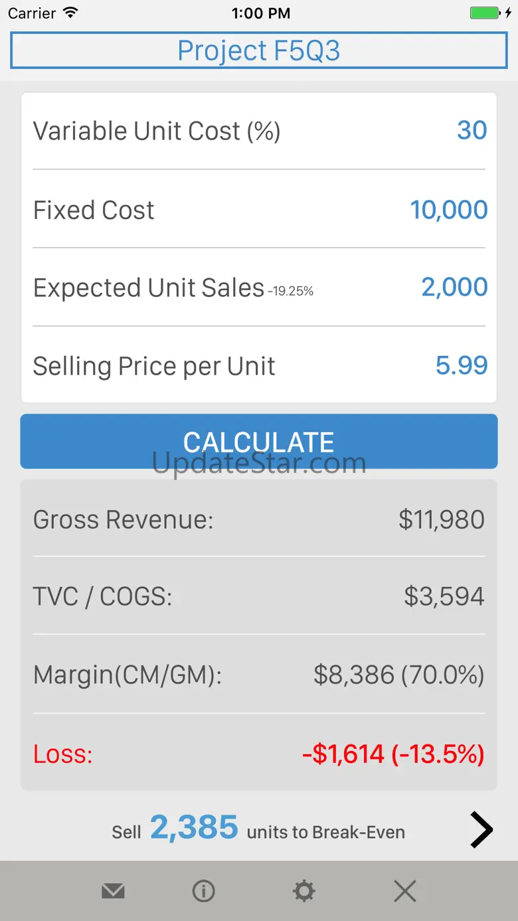
Task: Click the Wi-Fi icon in status bar
Action: (70, 13)
